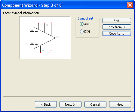The width and height of the screenshot is (135, 112).
Task: Select the ANSI symbol set option
Action: point(86,24)
